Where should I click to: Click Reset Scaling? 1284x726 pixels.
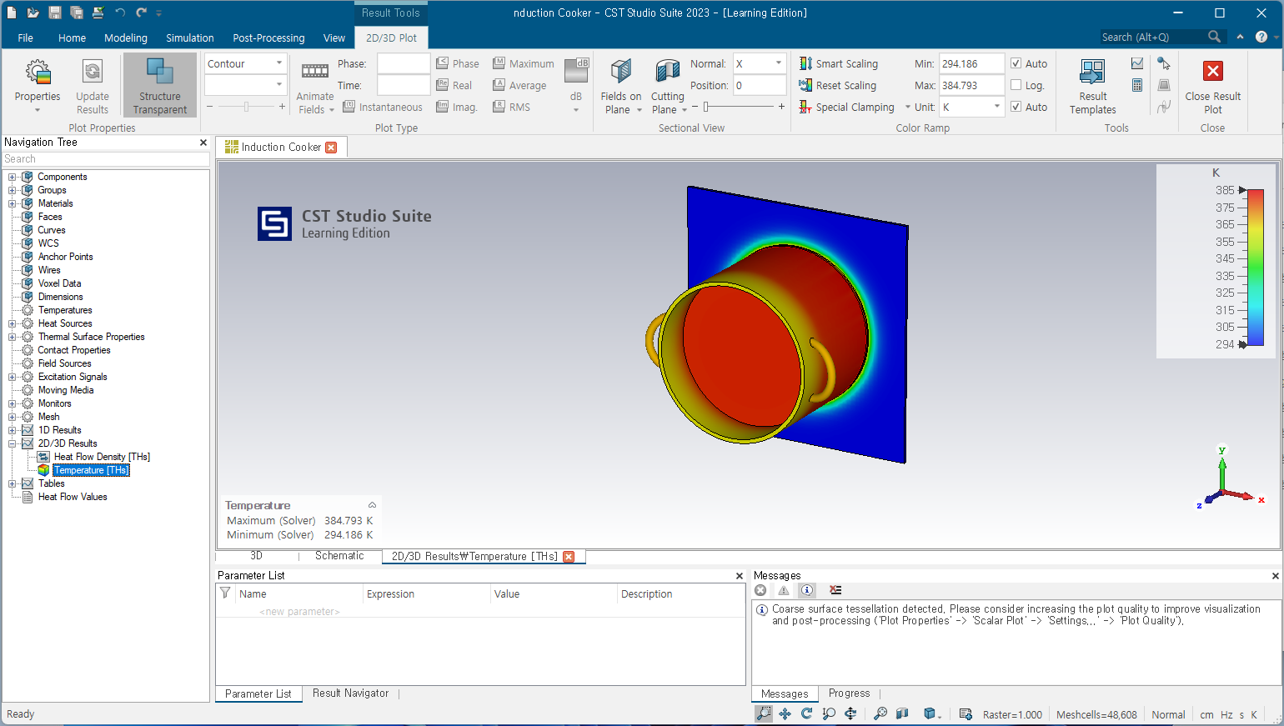pyautogui.click(x=838, y=85)
